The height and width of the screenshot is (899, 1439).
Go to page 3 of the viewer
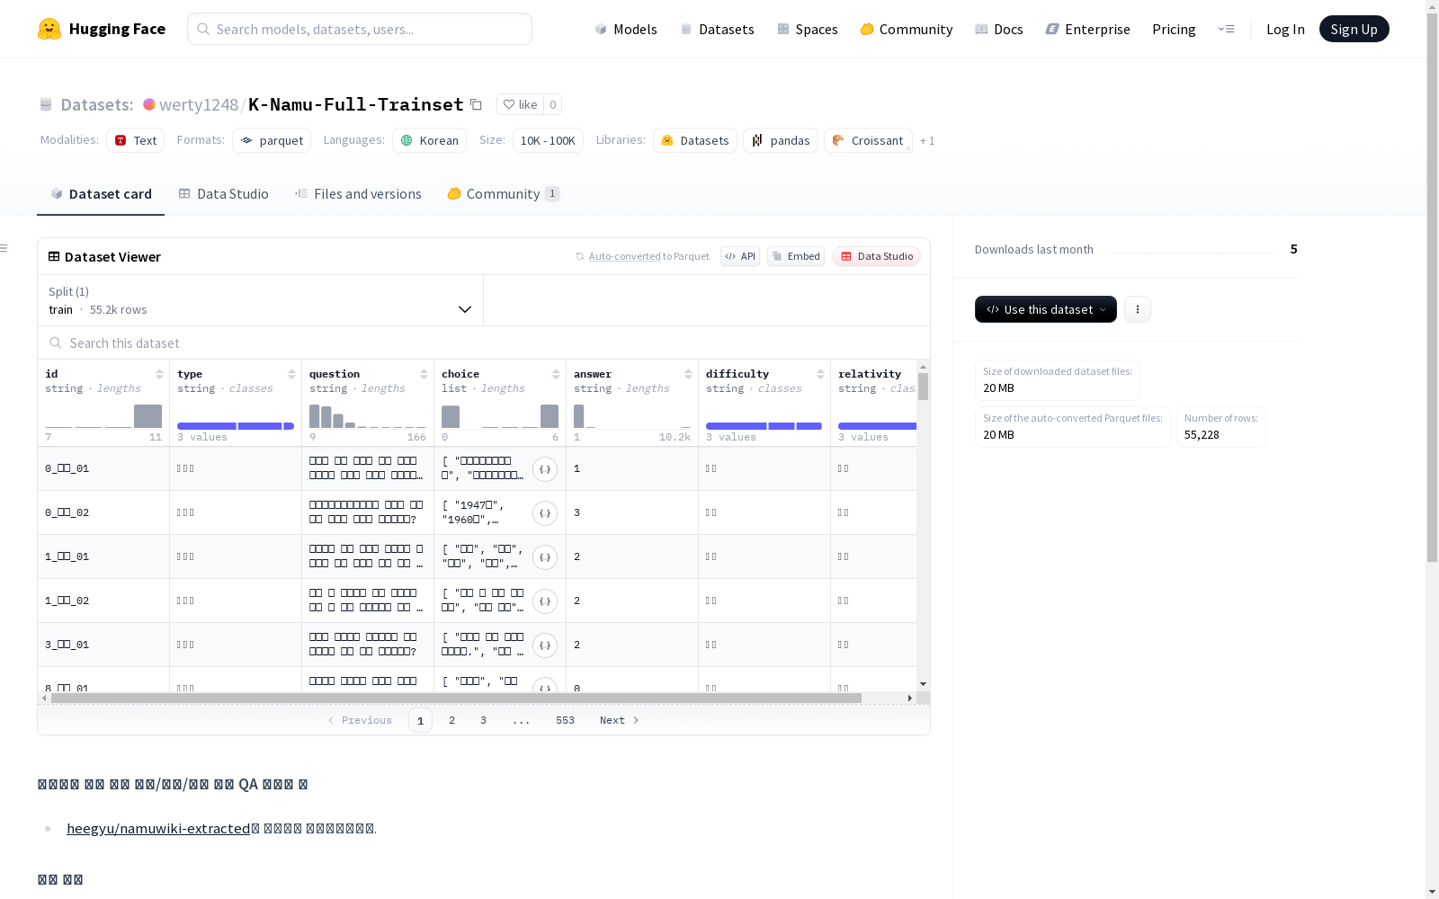click(483, 720)
